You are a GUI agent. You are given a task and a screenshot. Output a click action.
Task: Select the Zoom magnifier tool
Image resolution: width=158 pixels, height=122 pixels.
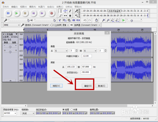click(61, 16)
